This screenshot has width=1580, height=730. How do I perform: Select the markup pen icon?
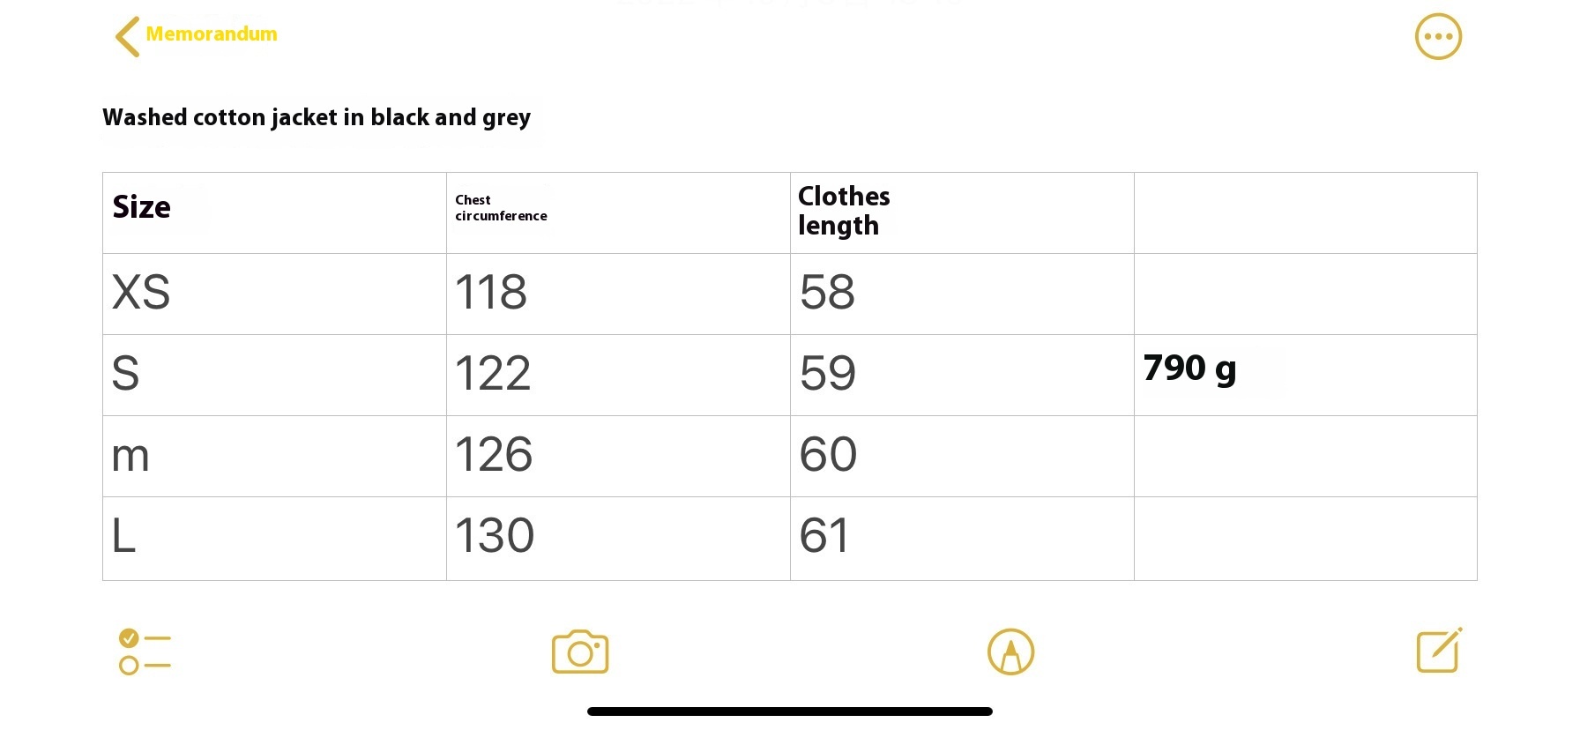1010,652
